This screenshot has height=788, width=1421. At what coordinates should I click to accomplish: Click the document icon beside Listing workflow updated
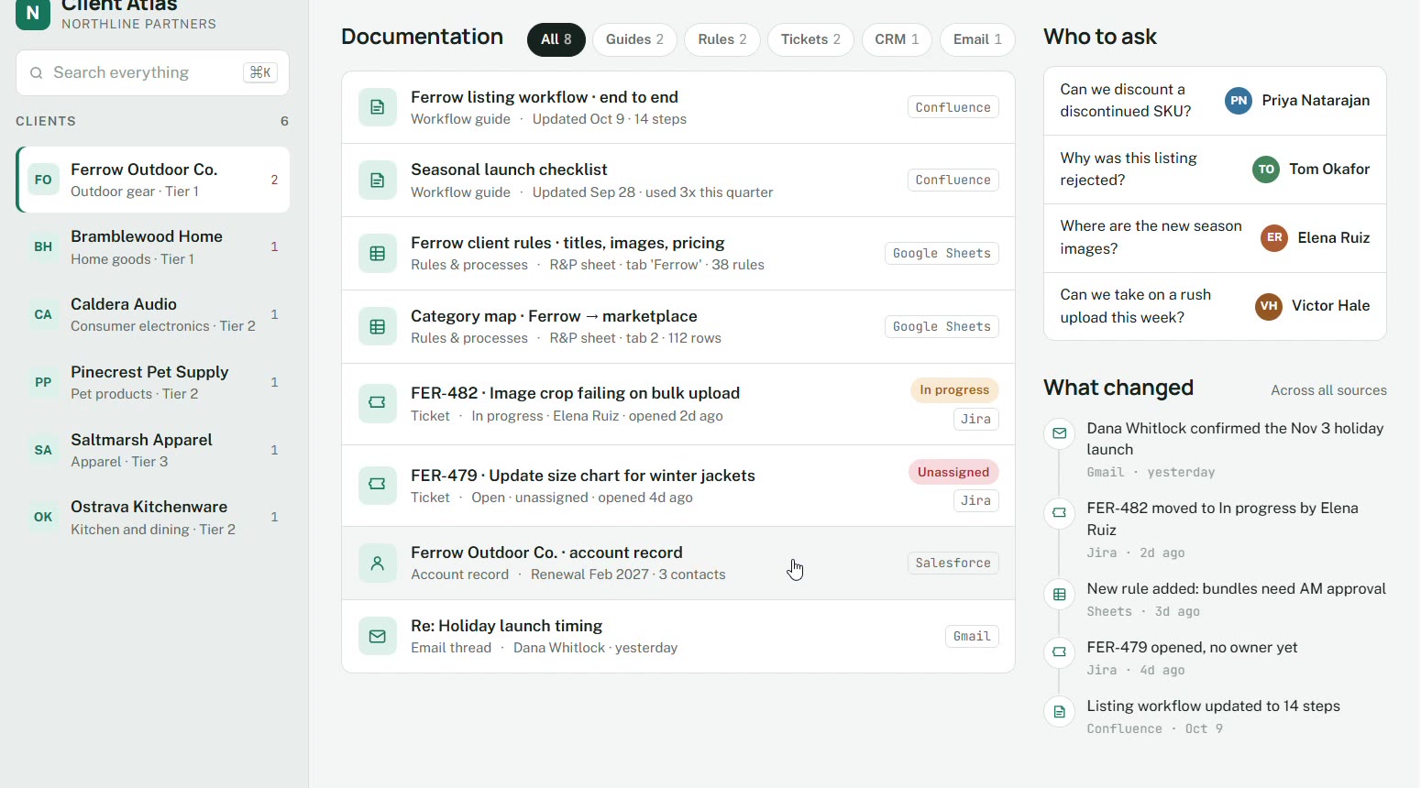click(x=1060, y=712)
